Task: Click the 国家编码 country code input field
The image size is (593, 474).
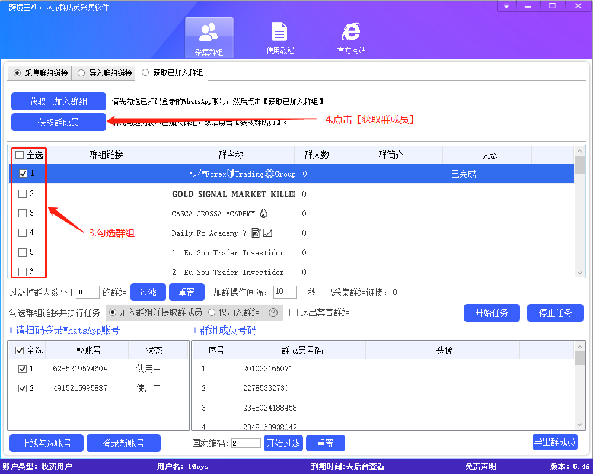Action: [246, 443]
